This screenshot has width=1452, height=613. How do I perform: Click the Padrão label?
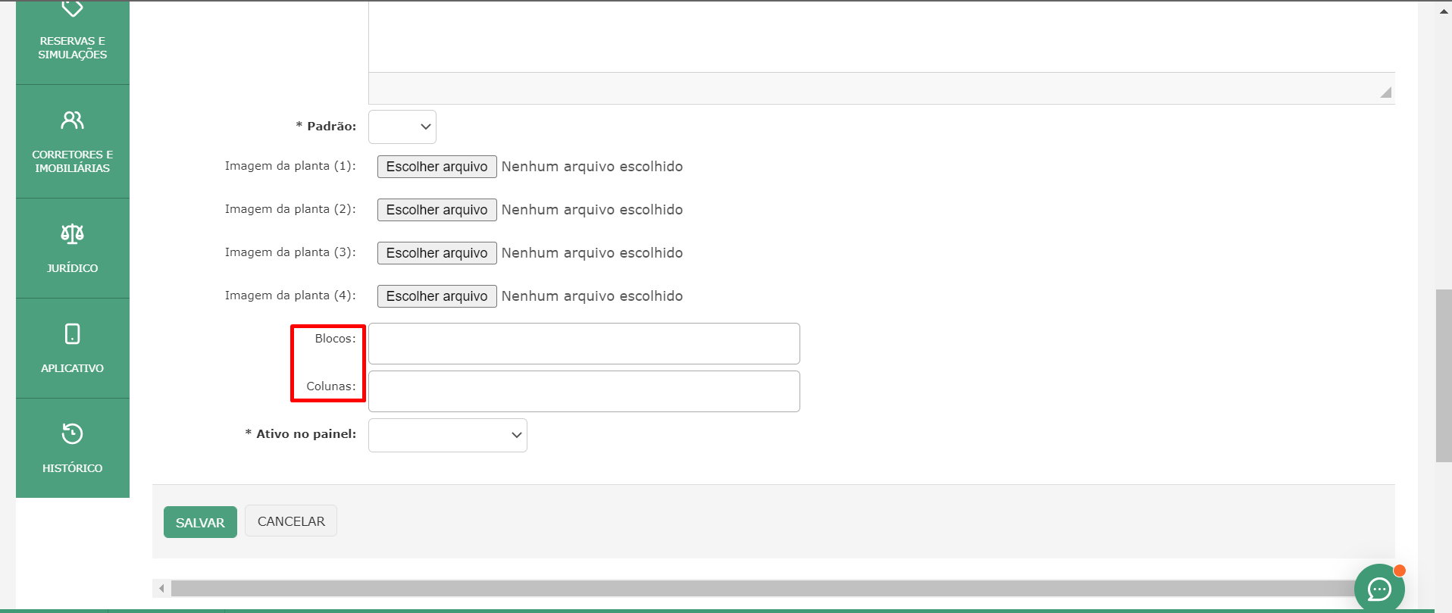(326, 127)
